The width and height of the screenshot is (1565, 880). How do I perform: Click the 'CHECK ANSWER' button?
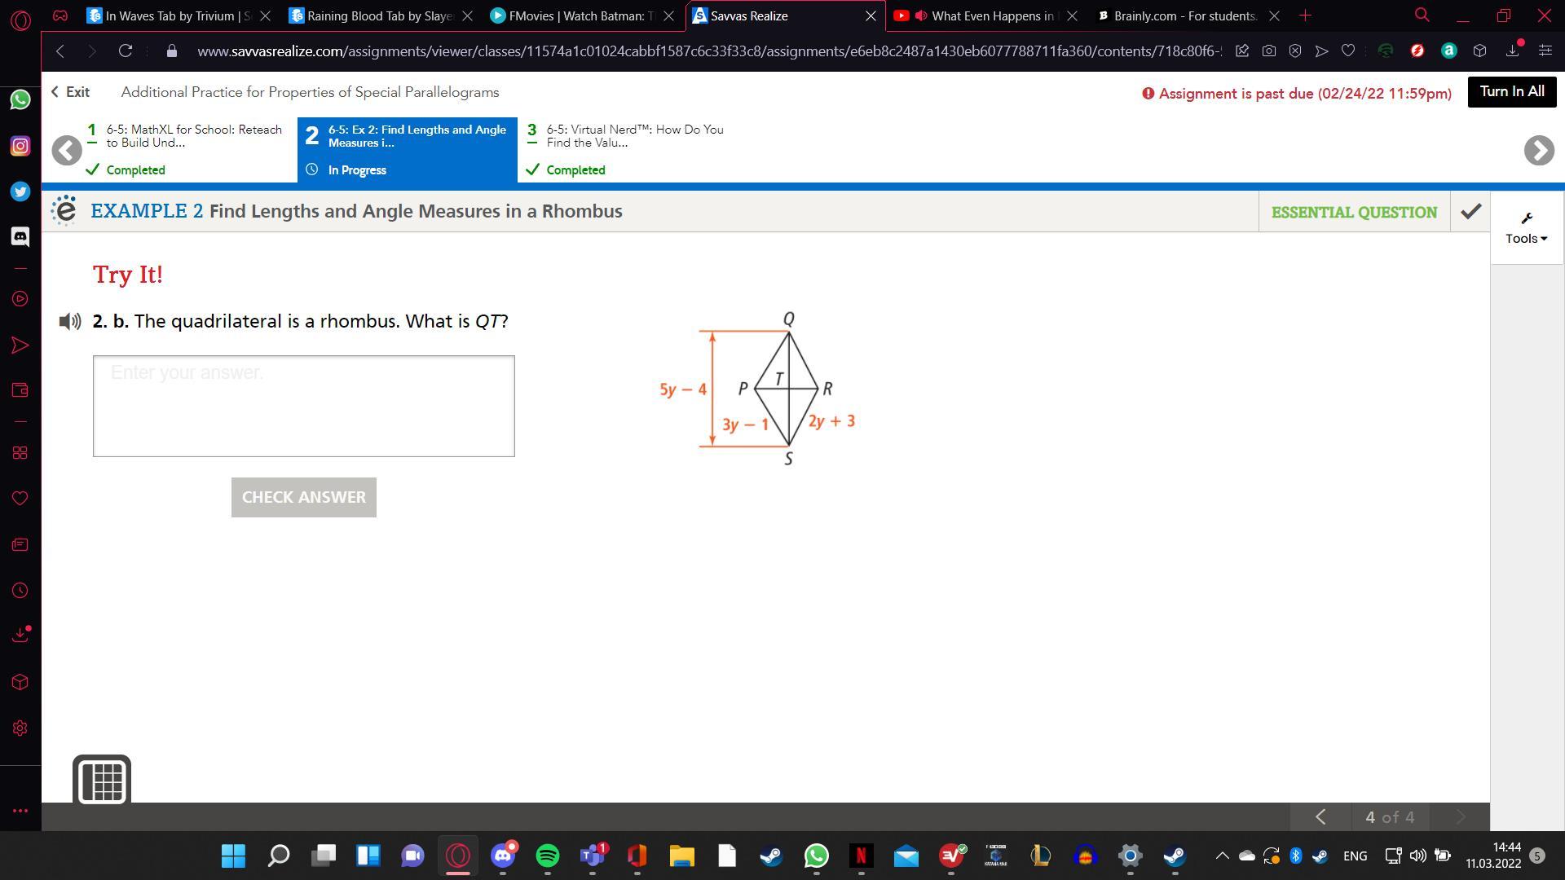[303, 496]
